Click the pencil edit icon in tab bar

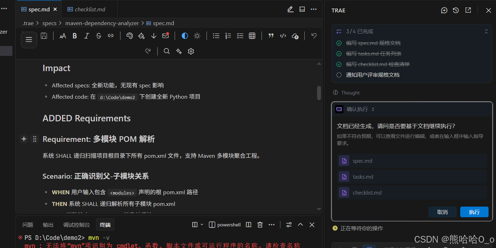(290, 9)
